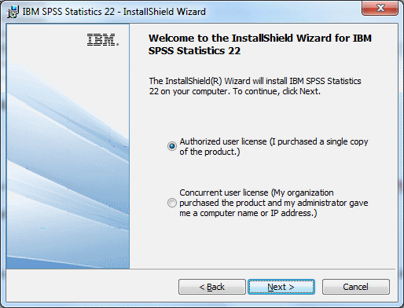Screen dimensions: 404x308
Task: Cancel the SPSS installation
Action: [x=356, y=287]
